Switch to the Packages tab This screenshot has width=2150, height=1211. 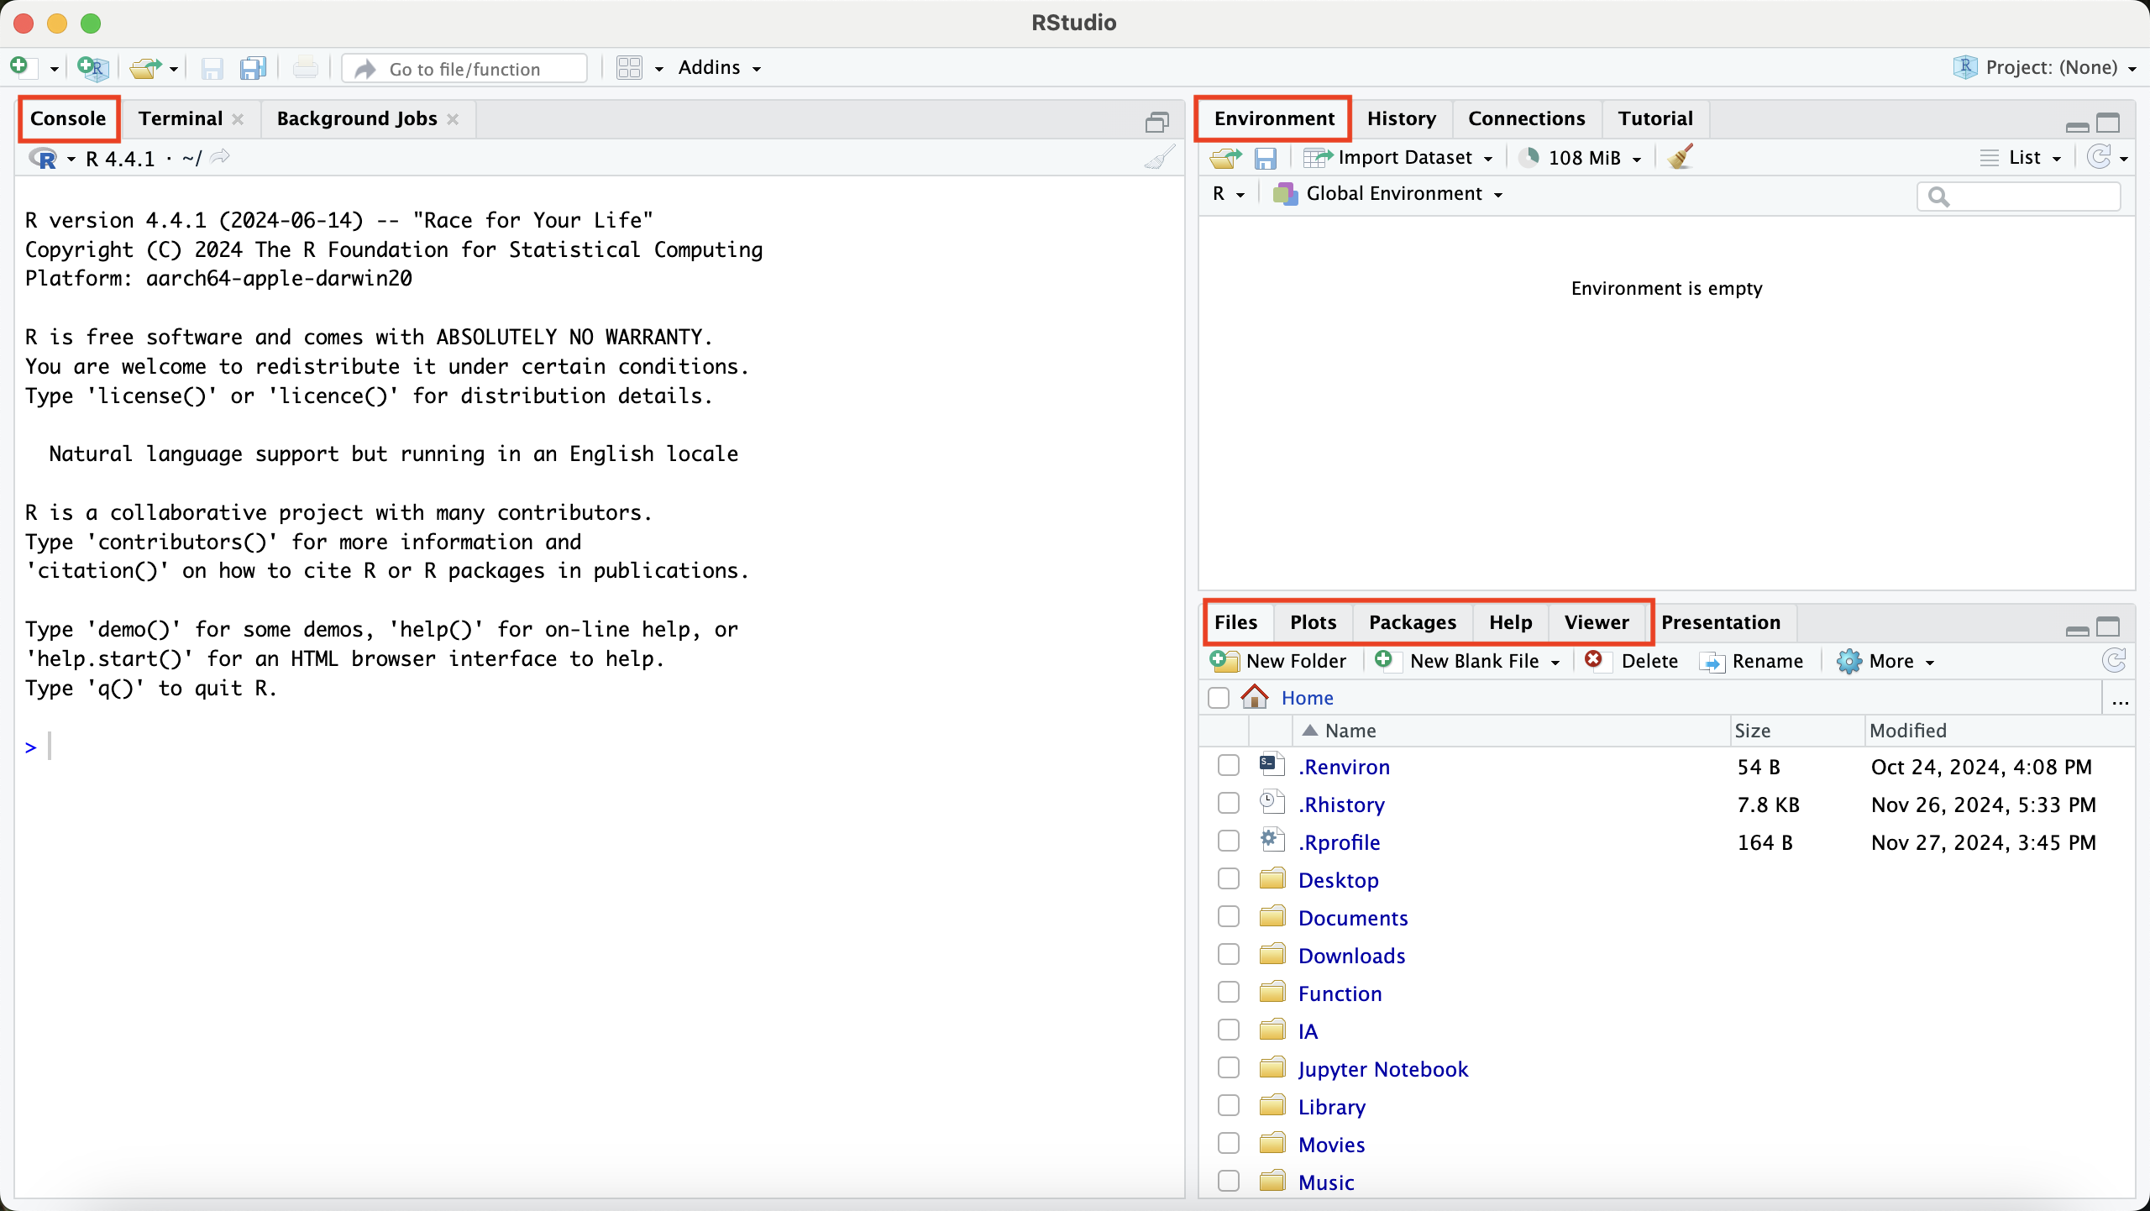click(x=1413, y=622)
